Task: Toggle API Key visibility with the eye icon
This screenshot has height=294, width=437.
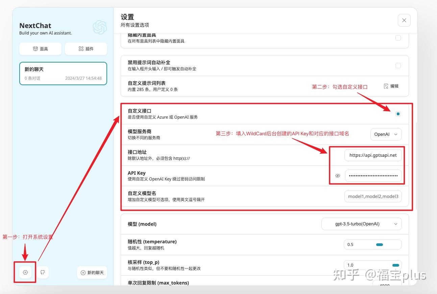Action: pos(337,175)
